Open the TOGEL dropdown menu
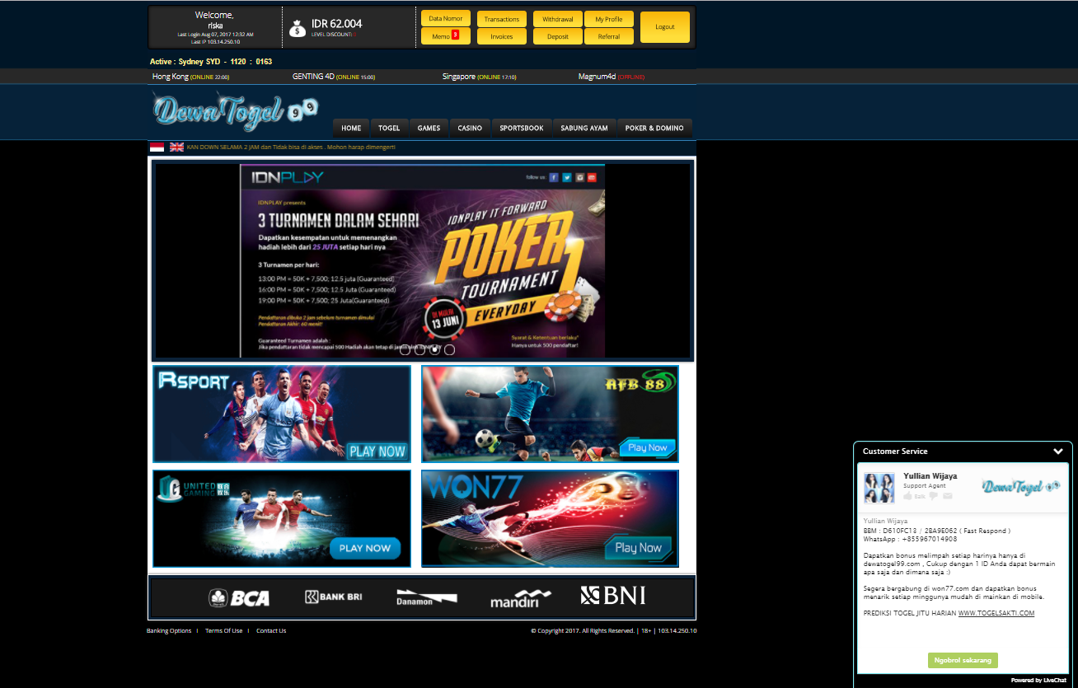The width and height of the screenshot is (1078, 688). (389, 128)
